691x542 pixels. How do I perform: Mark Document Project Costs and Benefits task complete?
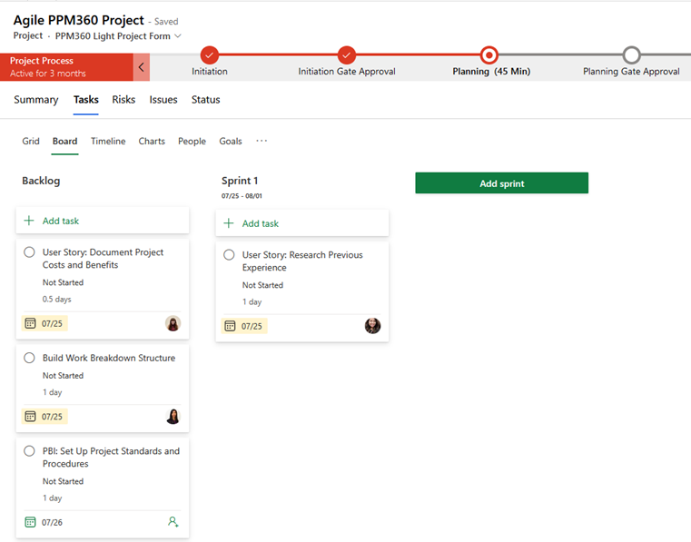(x=30, y=252)
